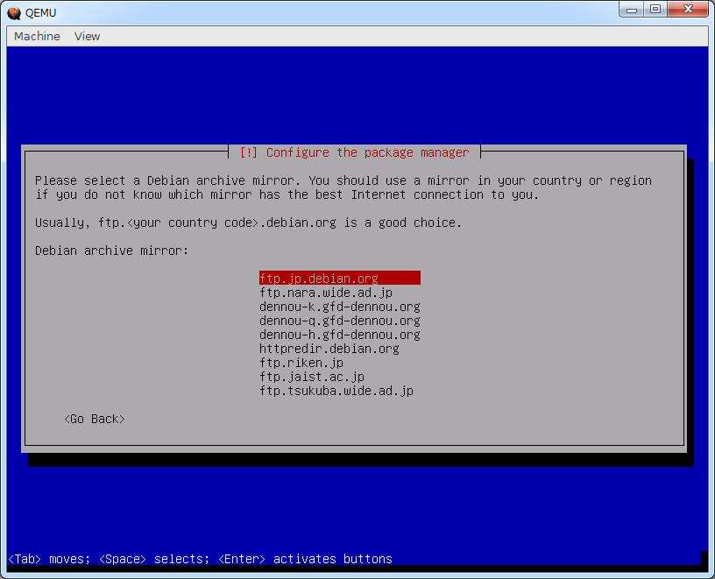
Task: Click the Go Back button
Action: click(95, 419)
